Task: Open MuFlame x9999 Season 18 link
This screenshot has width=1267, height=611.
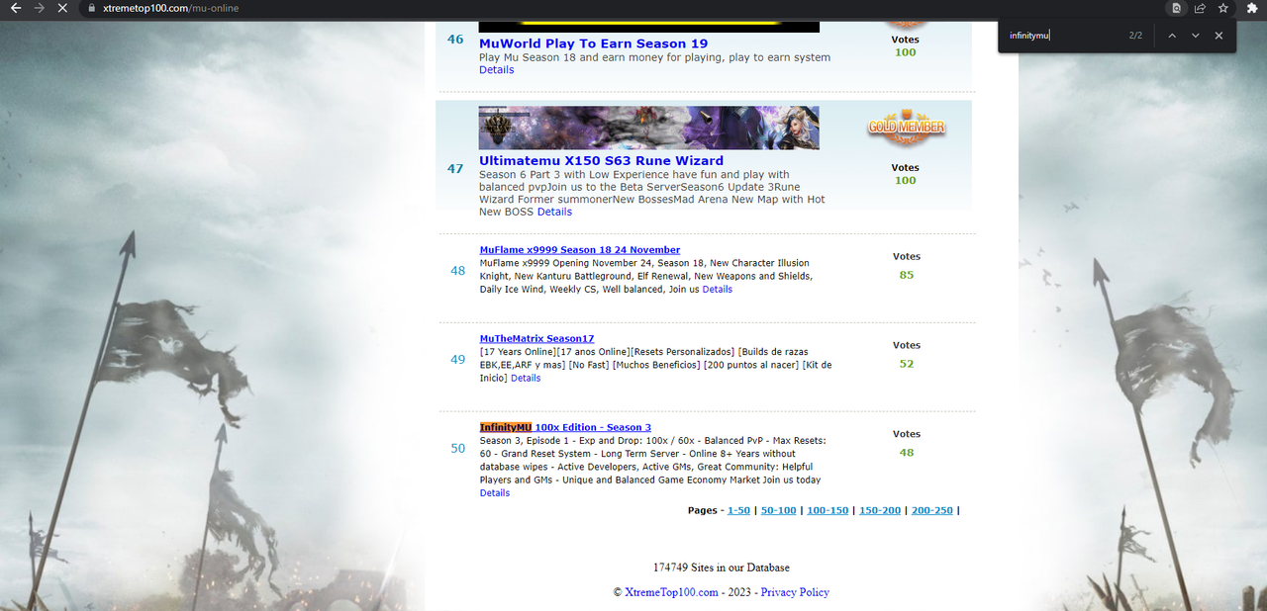Action: pos(580,250)
